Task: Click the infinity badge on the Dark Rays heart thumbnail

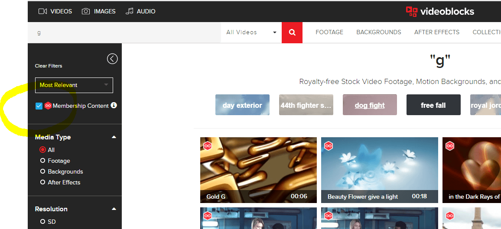Action: pos(450,146)
